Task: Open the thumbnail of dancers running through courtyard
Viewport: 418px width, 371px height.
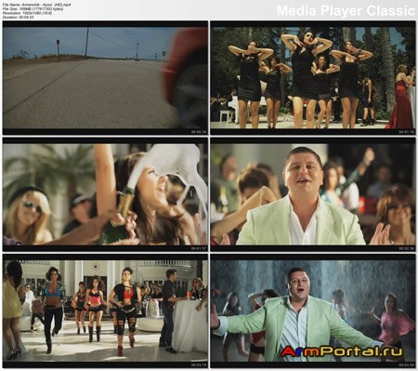Action: (105, 311)
